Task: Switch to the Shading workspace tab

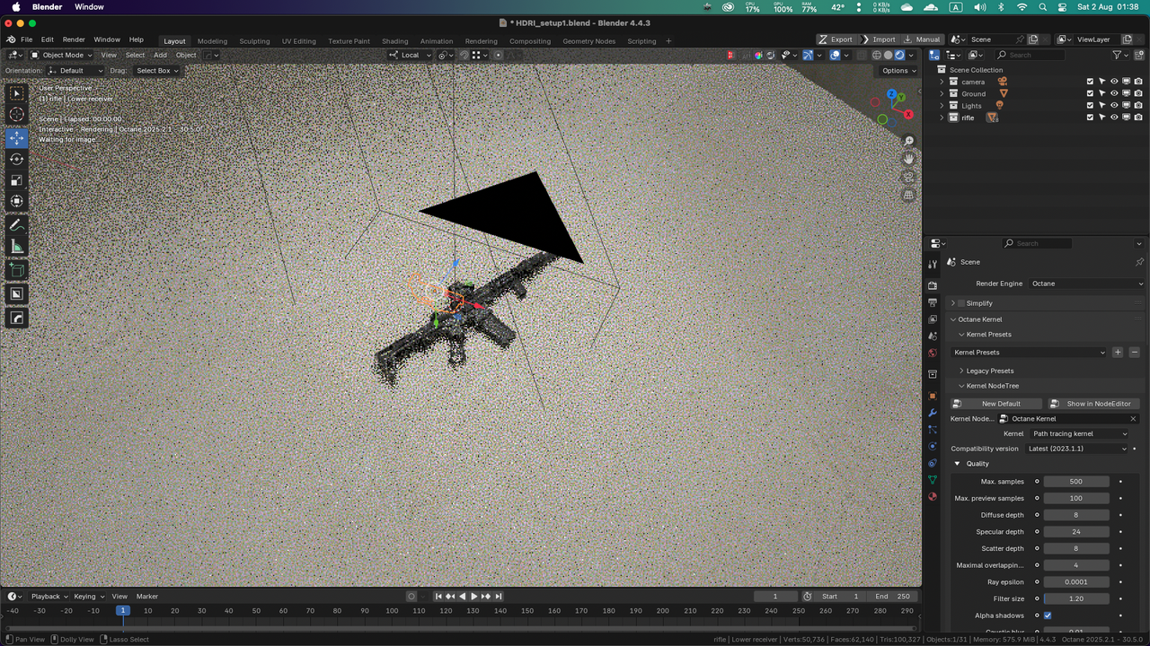Action: [x=394, y=40]
